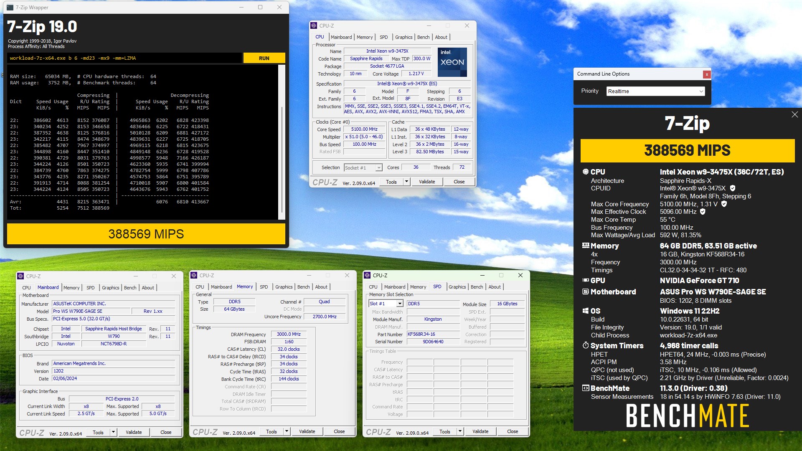Screen dimensions: 802x451
Task: Expand Tools dropdown arrow in SPD window
Action: coord(460,431)
